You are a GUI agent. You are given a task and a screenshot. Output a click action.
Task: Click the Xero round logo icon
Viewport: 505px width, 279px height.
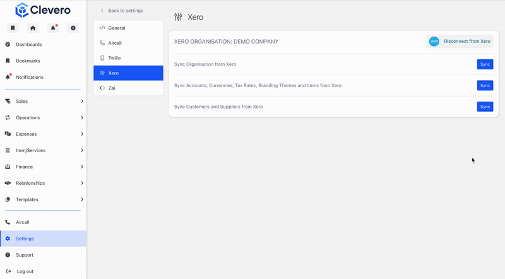[x=434, y=42]
